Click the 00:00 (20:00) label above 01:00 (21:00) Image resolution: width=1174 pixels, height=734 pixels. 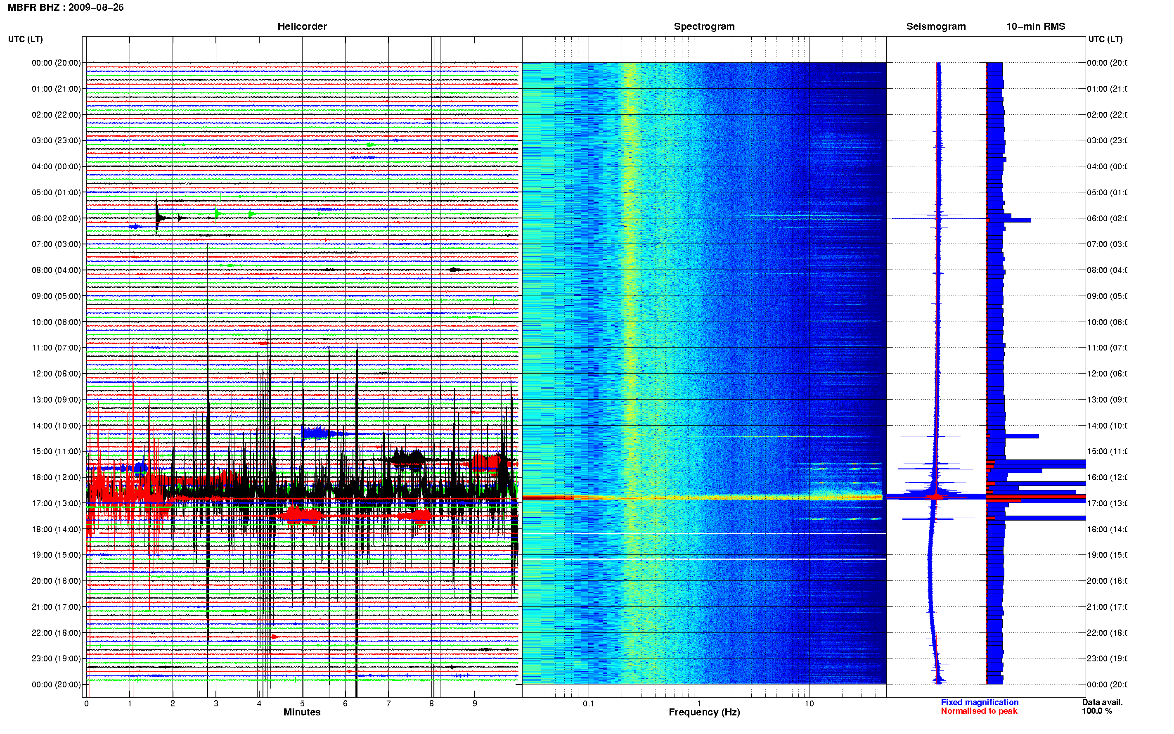[x=56, y=63]
